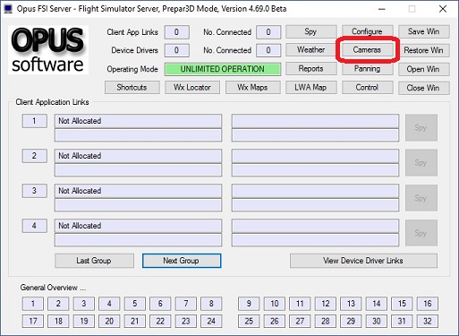This screenshot has width=459, height=336.
Task: Select overview box 12
Action: [326, 304]
